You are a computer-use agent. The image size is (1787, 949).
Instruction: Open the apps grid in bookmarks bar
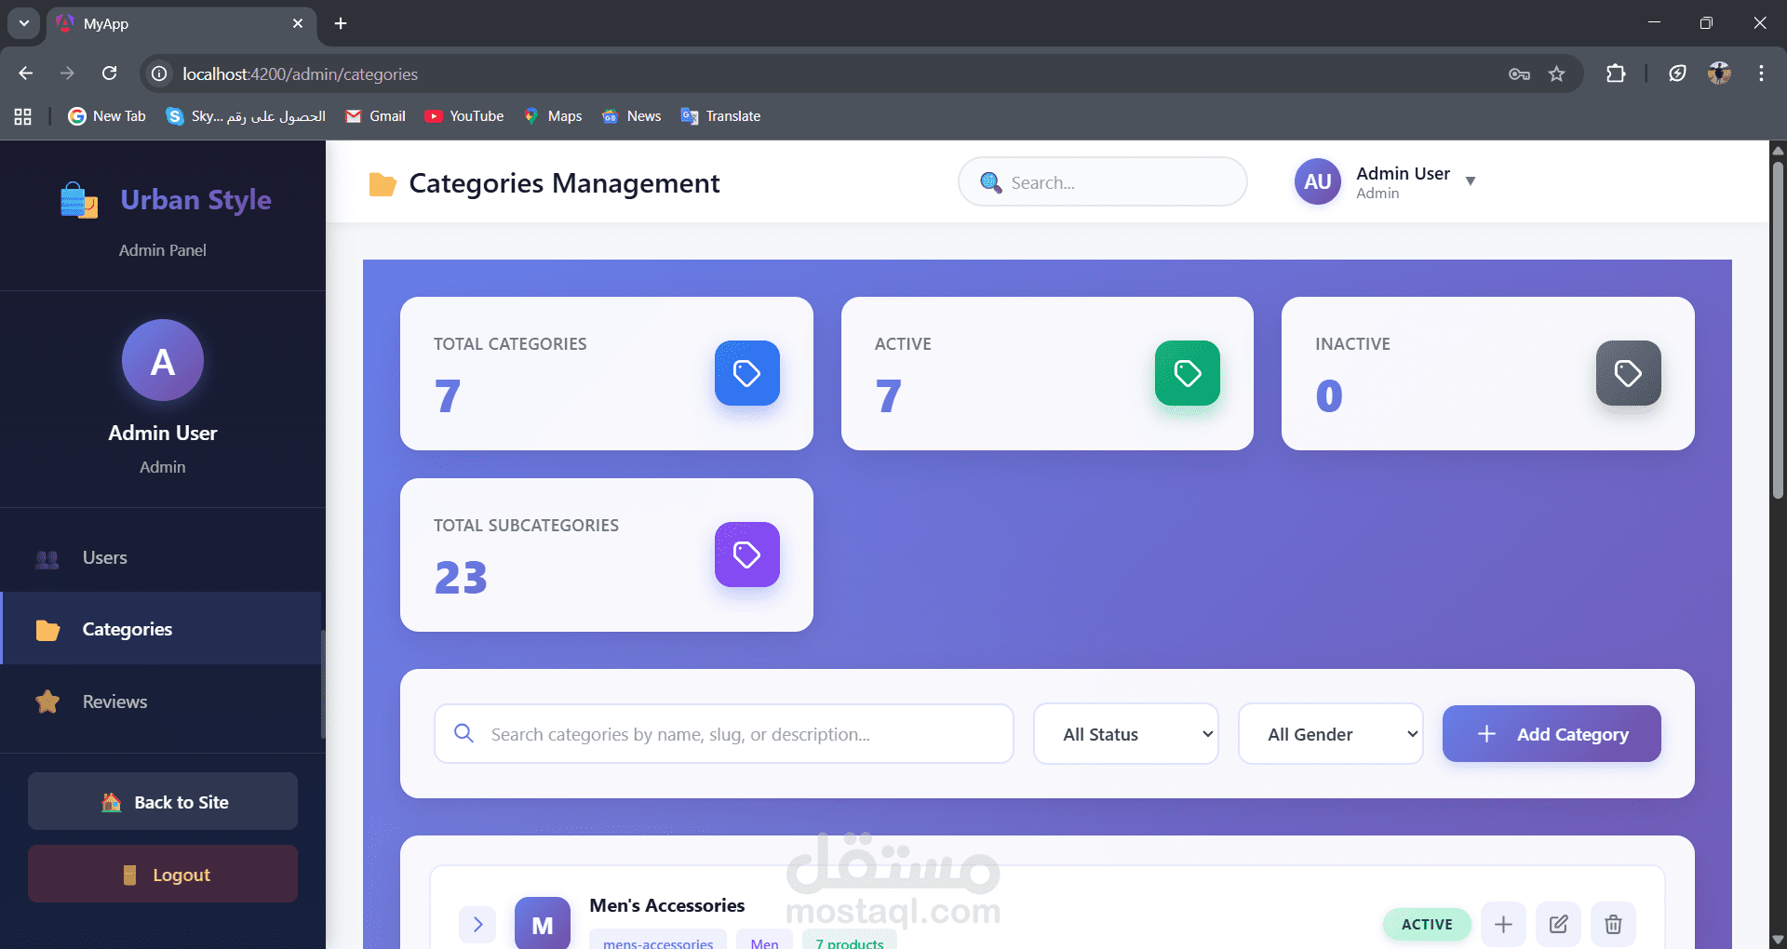tap(23, 116)
